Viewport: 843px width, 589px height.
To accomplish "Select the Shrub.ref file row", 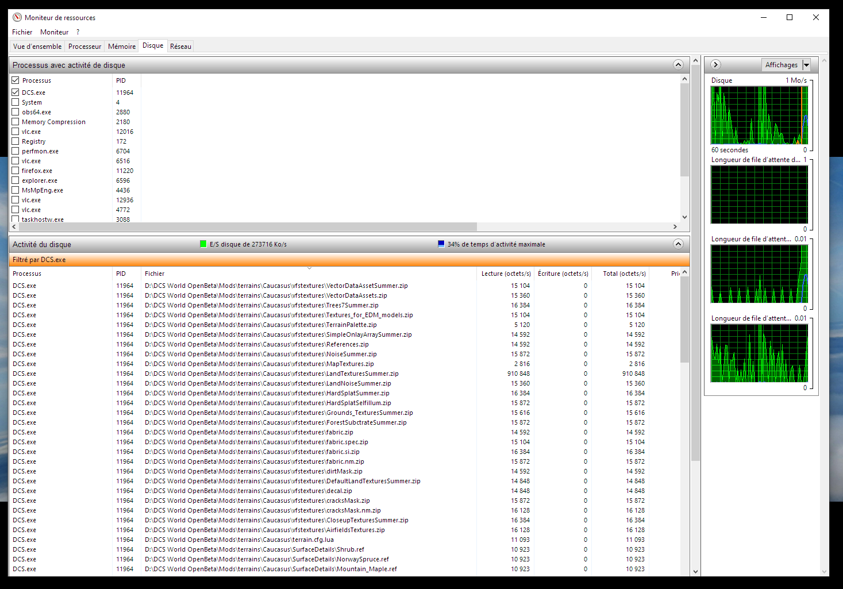I will (x=345, y=549).
